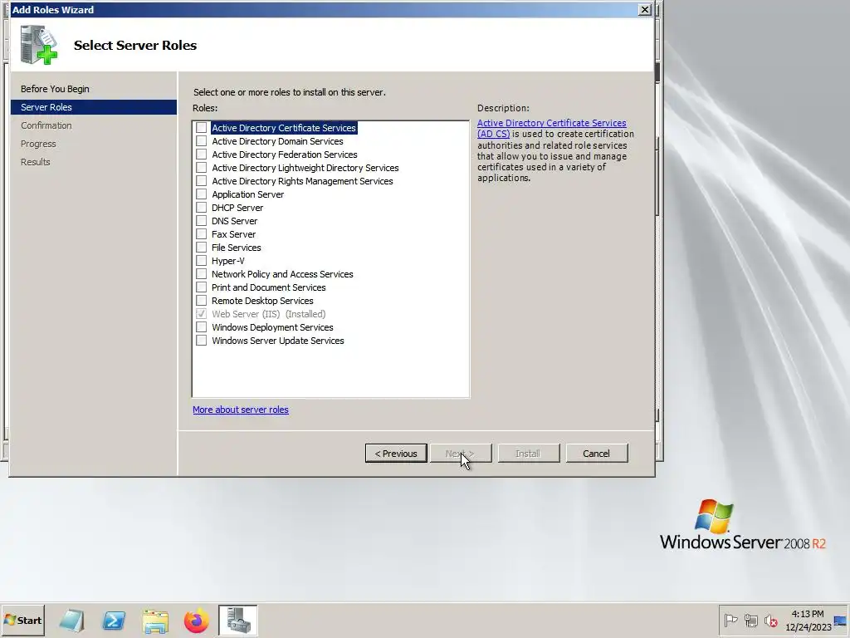Tick Active Directory Rights Management Services checkbox
This screenshot has height=638, width=850.
[x=201, y=180]
